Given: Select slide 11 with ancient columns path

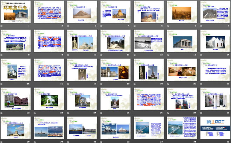Looking at the screenshot, I should click(x=115, y=41).
